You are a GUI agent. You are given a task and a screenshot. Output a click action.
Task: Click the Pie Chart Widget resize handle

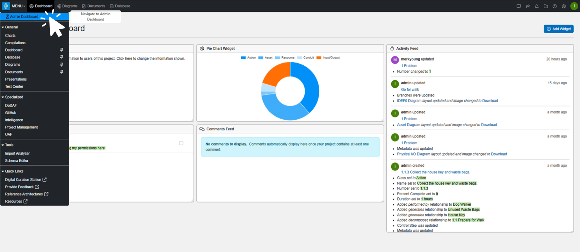[x=382, y=120]
